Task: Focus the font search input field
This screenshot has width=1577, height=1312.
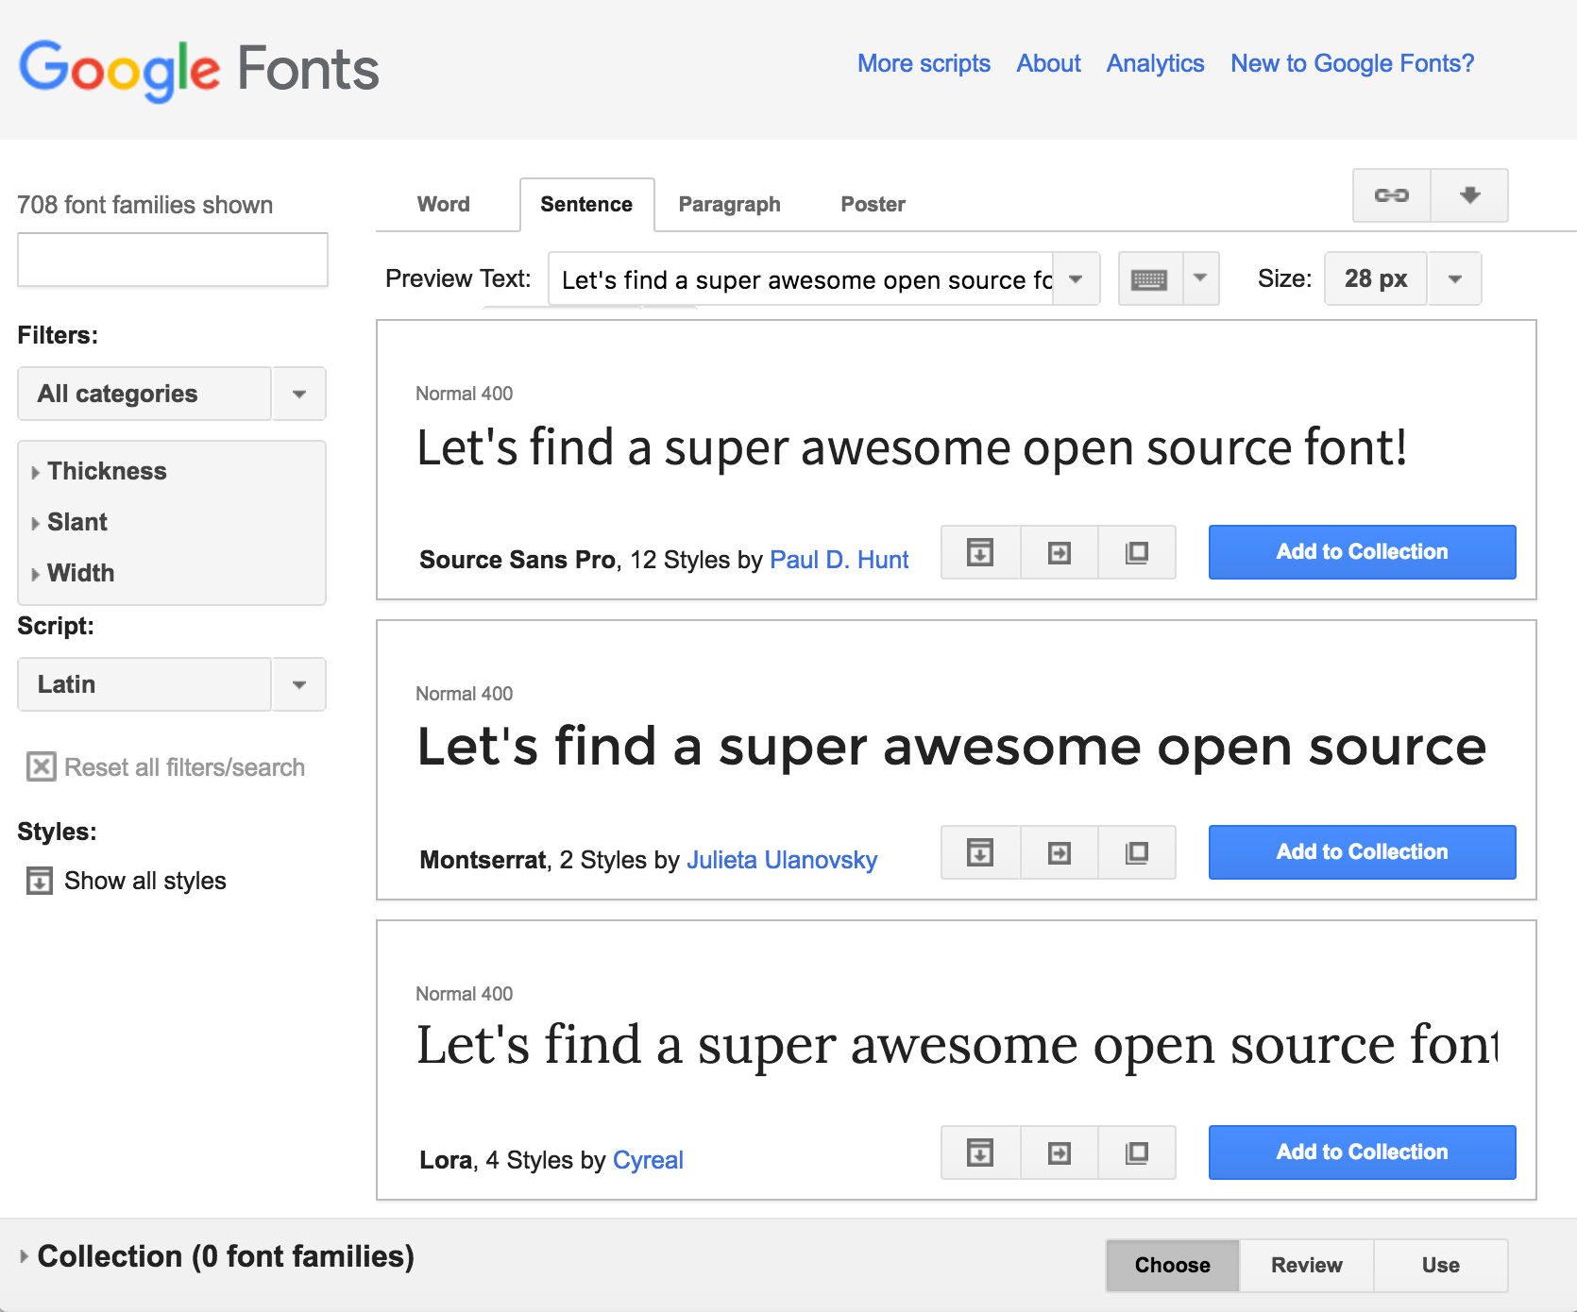Action: pyautogui.click(x=173, y=260)
